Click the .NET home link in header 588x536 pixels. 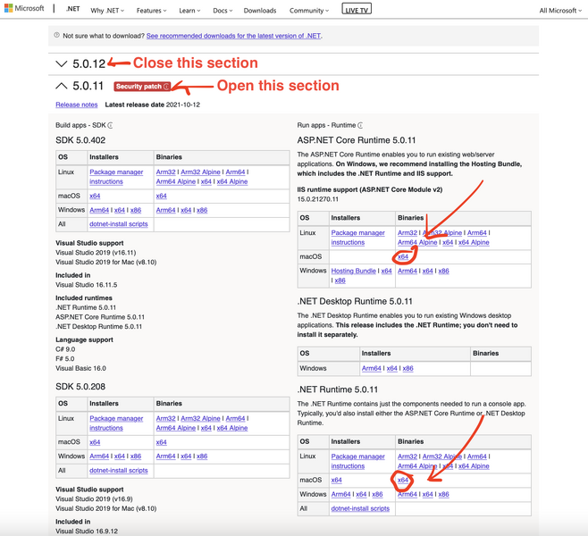pos(72,9)
